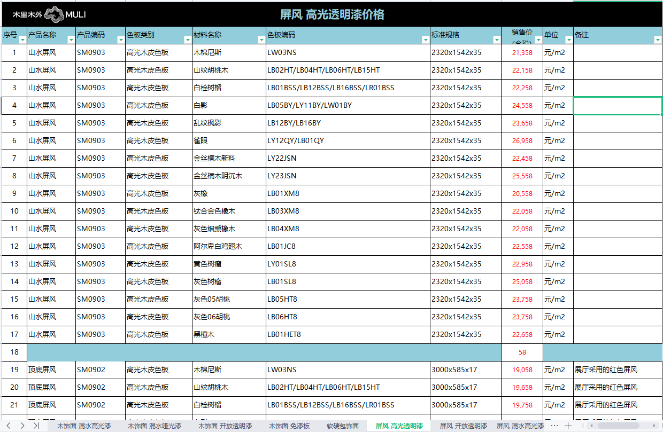
Task: Go to next sheet with right arrow
Action: pyautogui.click(x=22, y=426)
